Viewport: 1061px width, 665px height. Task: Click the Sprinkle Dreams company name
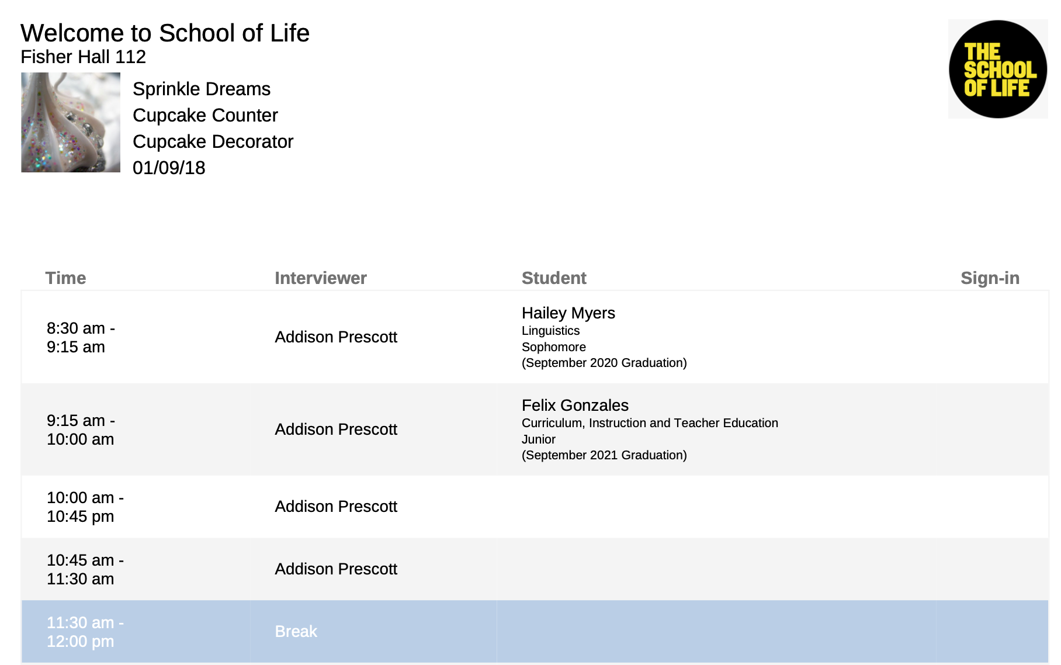click(202, 89)
